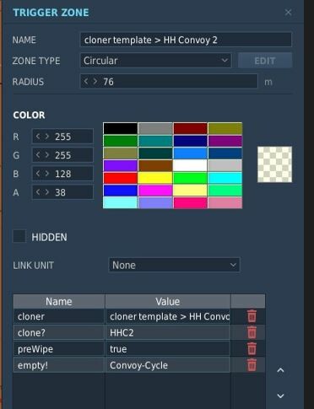Decrease the G color value
The height and width of the screenshot is (409, 314).
click(x=38, y=155)
